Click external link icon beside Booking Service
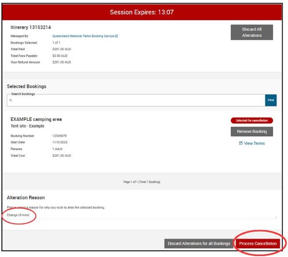Image resolution: width=288 pixels, height=257 pixels. coord(117,36)
